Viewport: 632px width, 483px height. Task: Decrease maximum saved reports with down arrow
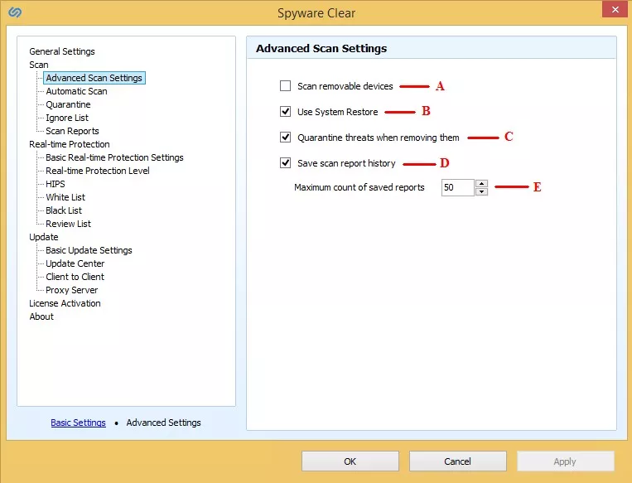pos(481,192)
